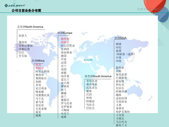Select 新加坡 in the Asia list
The height and width of the screenshot is (127, 169).
[120, 81]
